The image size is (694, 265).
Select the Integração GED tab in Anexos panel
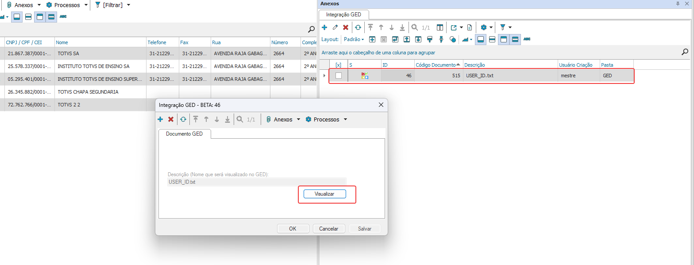[343, 15]
